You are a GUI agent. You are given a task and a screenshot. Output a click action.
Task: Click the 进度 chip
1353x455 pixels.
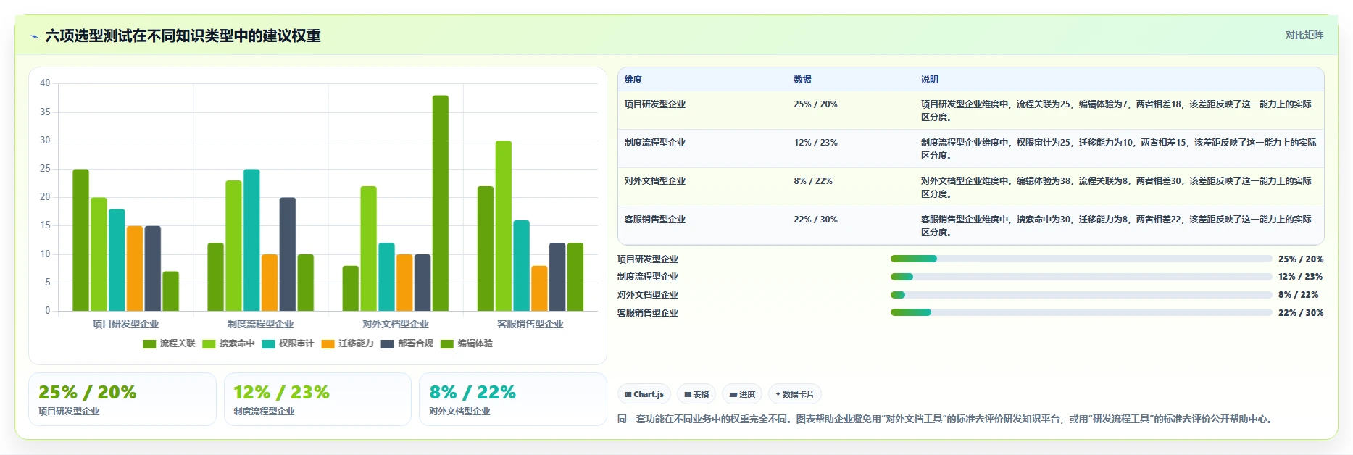pyautogui.click(x=742, y=394)
